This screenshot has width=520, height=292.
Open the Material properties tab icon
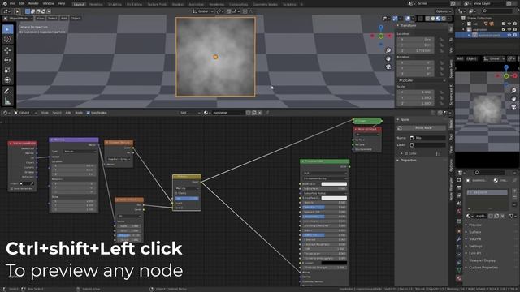click(x=459, y=278)
